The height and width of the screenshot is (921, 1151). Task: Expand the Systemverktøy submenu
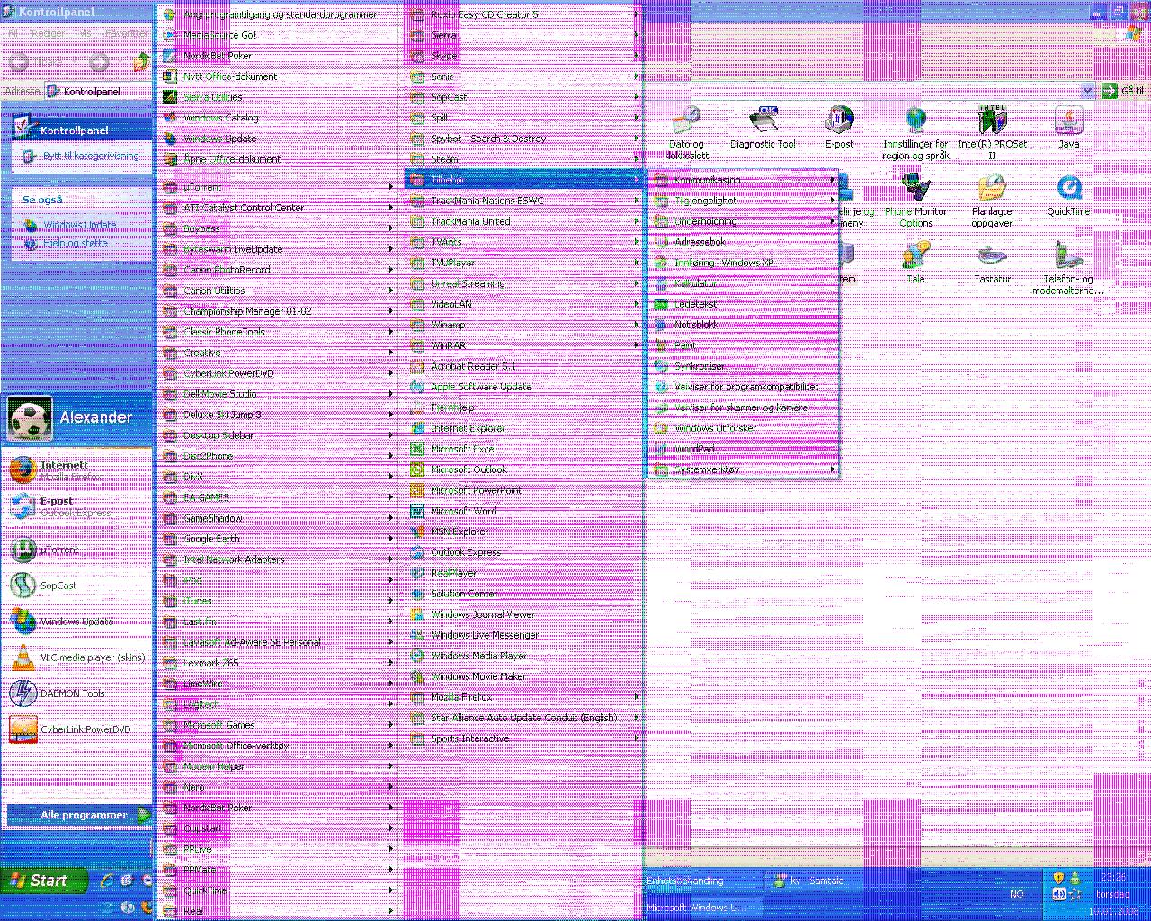743,469
